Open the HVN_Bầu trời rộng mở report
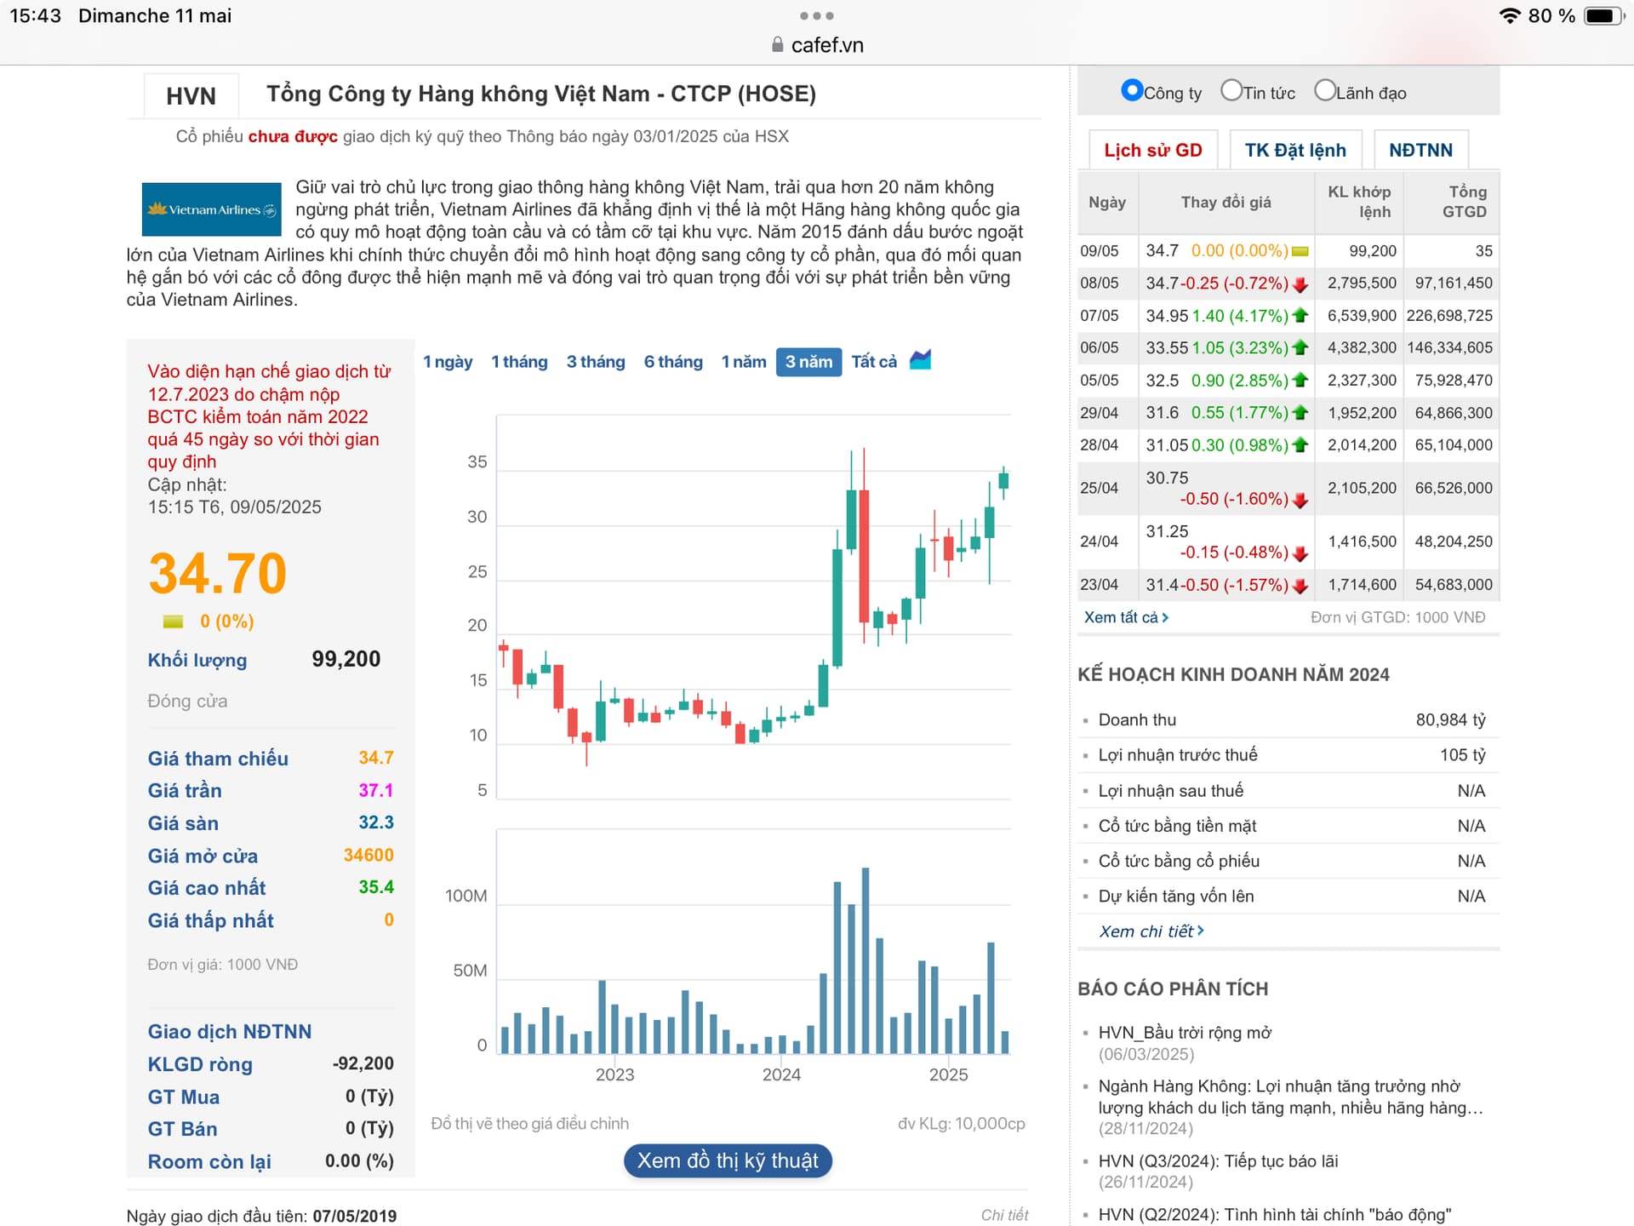Screen dimensions: 1634x1226 pyautogui.click(x=1185, y=1032)
